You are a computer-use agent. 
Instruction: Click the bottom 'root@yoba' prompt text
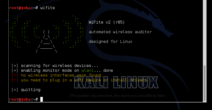click(20, 99)
